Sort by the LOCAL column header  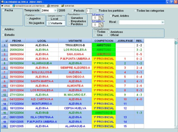click(x=42, y=41)
